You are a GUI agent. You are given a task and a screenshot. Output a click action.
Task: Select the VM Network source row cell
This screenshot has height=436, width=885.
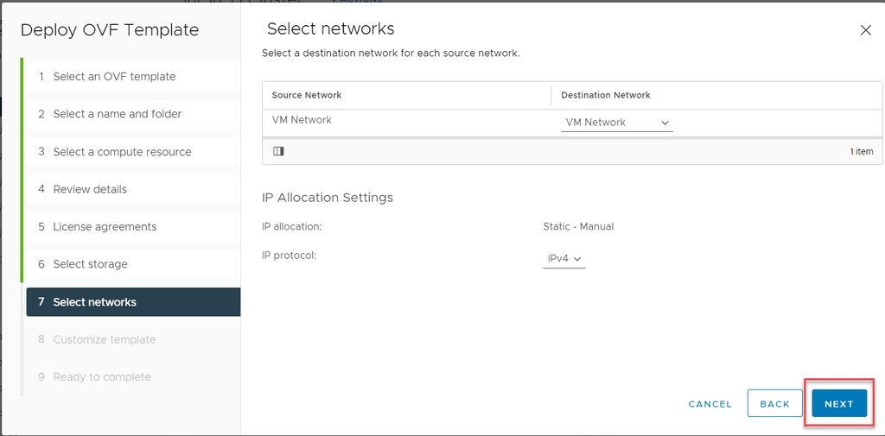tap(302, 120)
